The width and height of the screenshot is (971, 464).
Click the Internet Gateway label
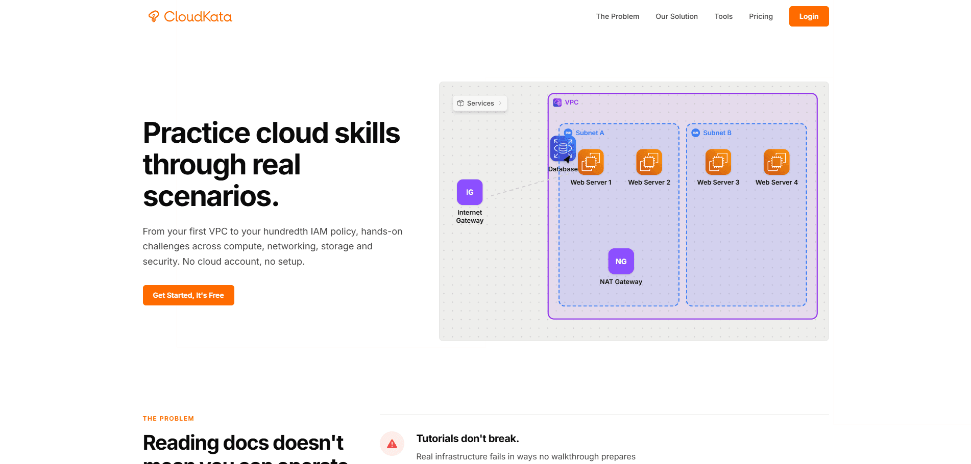470,217
